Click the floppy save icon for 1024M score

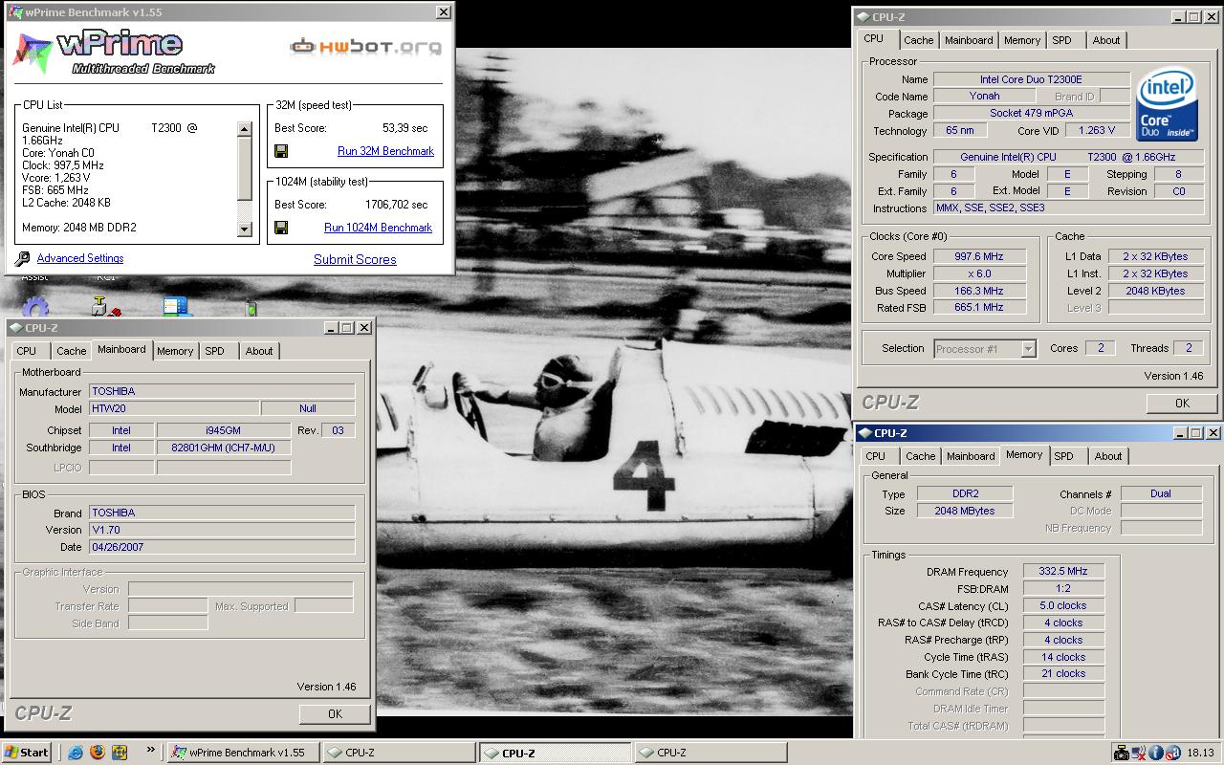click(281, 228)
